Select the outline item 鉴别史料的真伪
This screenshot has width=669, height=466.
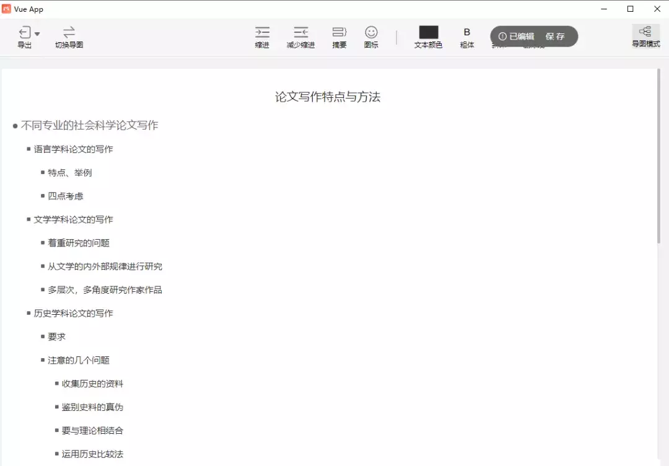[x=92, y=407]
